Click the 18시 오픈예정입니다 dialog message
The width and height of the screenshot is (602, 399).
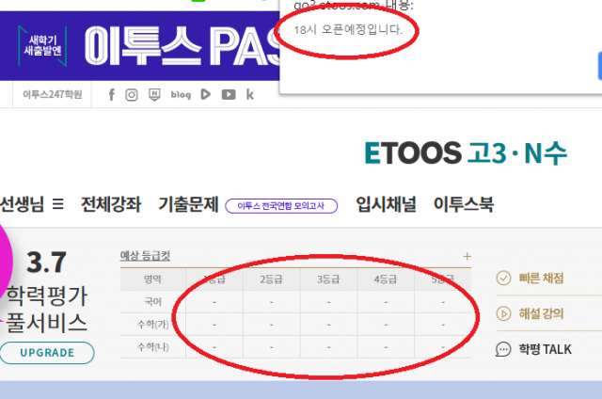coord(348,29)
